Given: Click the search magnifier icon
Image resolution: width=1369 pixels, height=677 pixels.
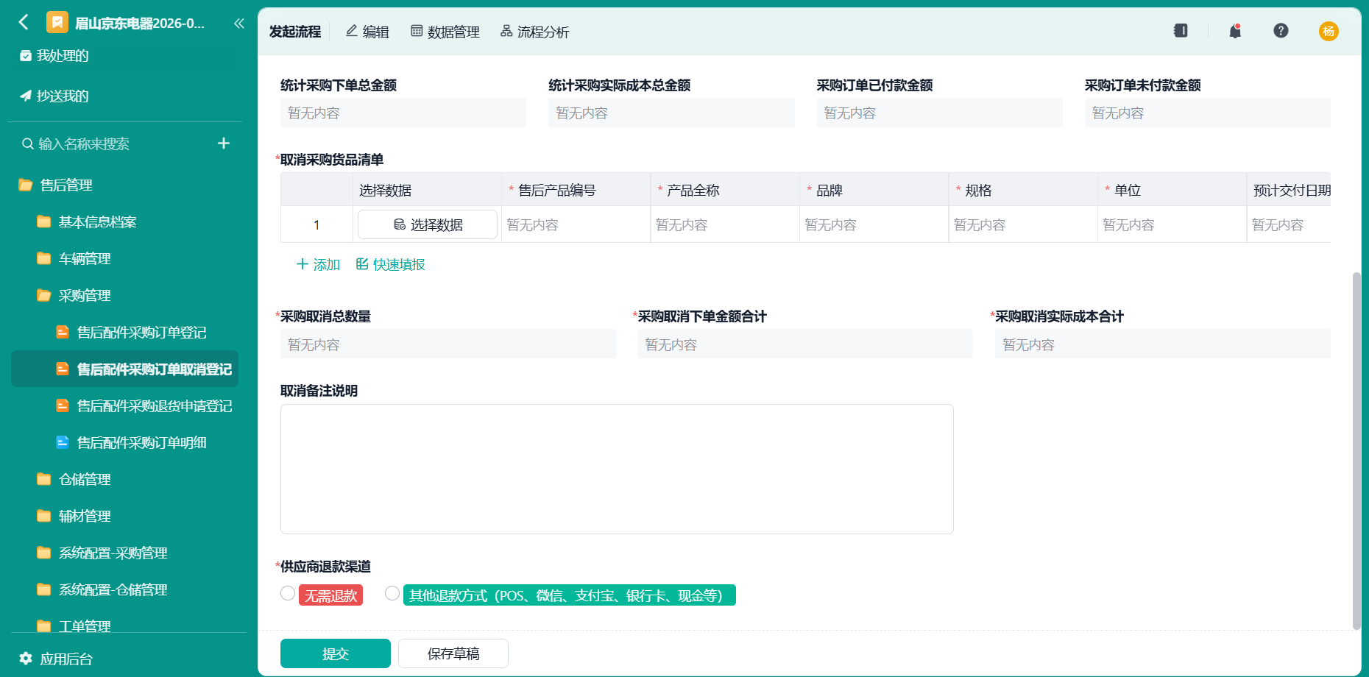Looking at the screenshot, I should [x=28, y=143].
